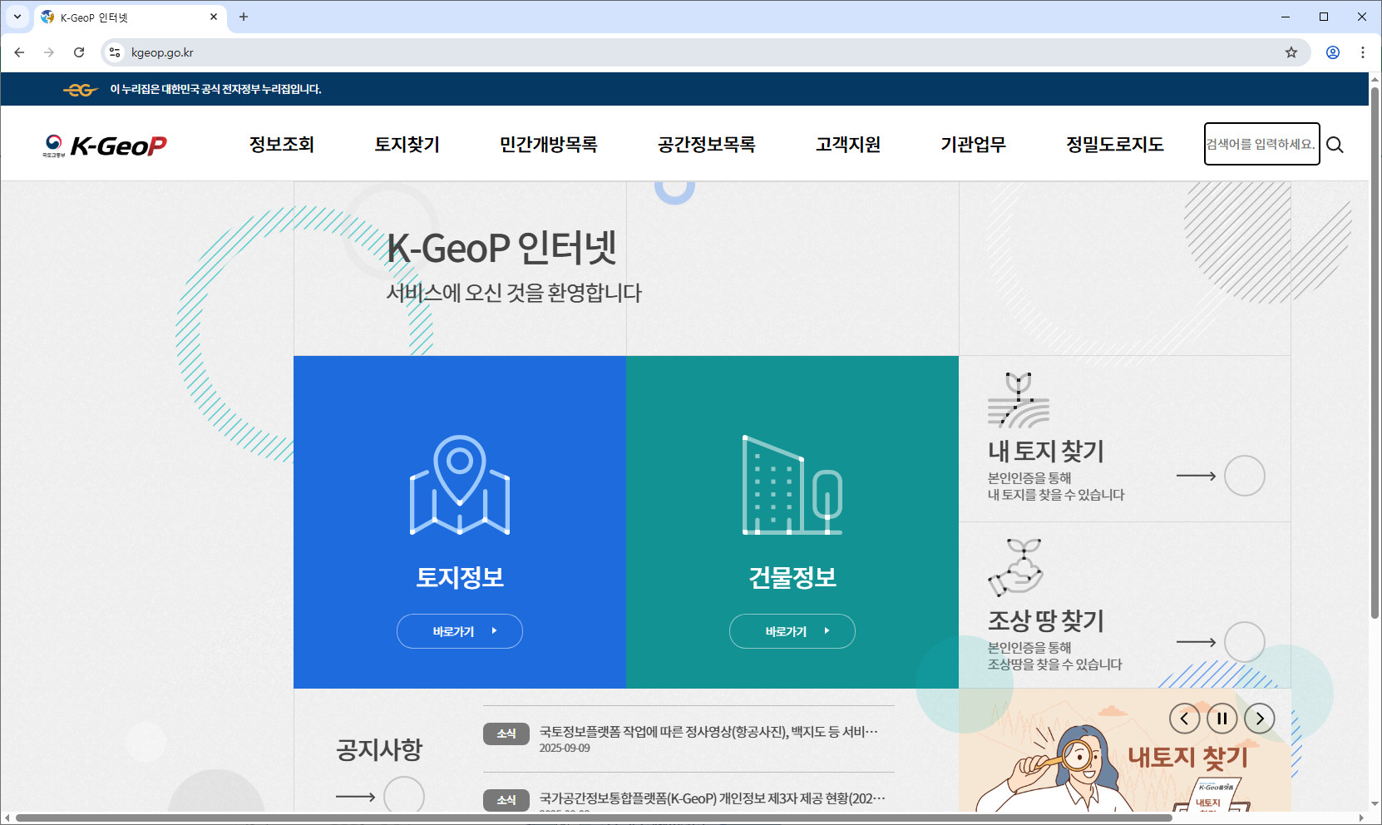
Task: Open the notice about 국토정보플랫폼 작업
Action: [708, 732]
